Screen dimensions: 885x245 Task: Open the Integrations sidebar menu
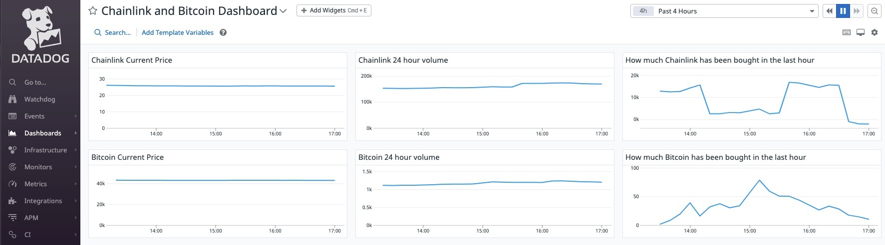coord(43,201)
